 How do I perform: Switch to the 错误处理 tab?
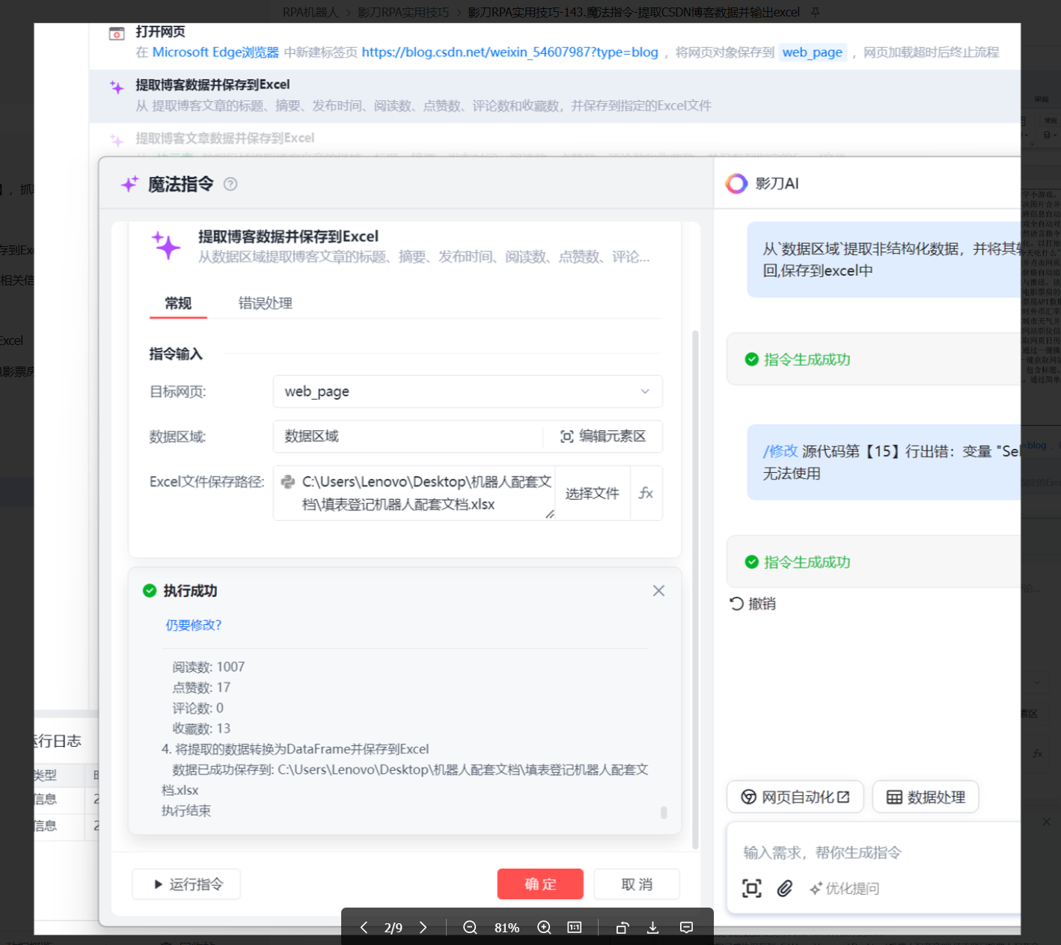coord(263,303)
